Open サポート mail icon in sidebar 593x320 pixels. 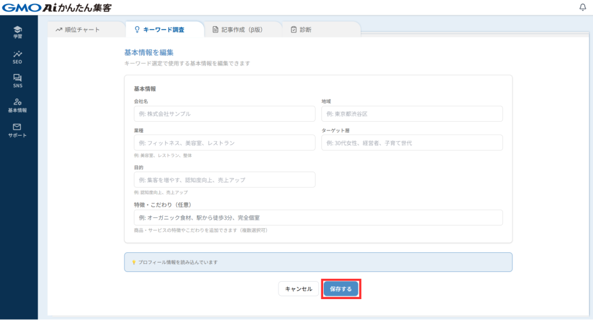[17, 130]
